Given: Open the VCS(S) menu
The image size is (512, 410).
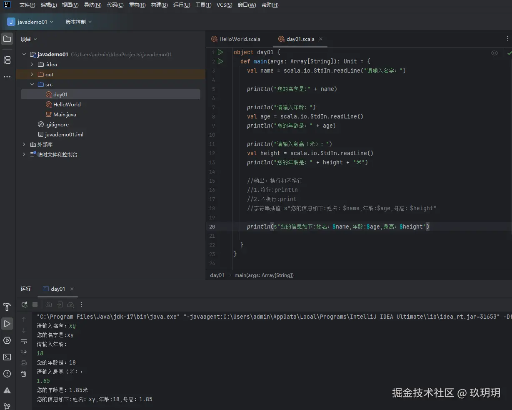Looking at the screenshot, I should pyautogui.click(x=225, y=5).
